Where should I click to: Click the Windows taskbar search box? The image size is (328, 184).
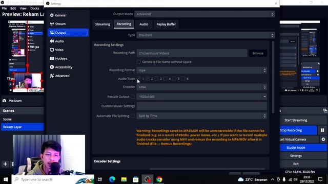coord(53,179)
